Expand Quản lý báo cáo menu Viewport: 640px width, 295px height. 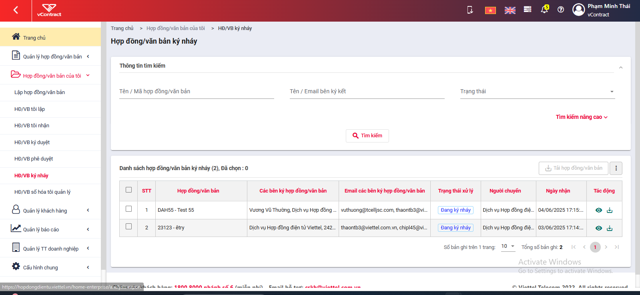[x=50, y=229]
